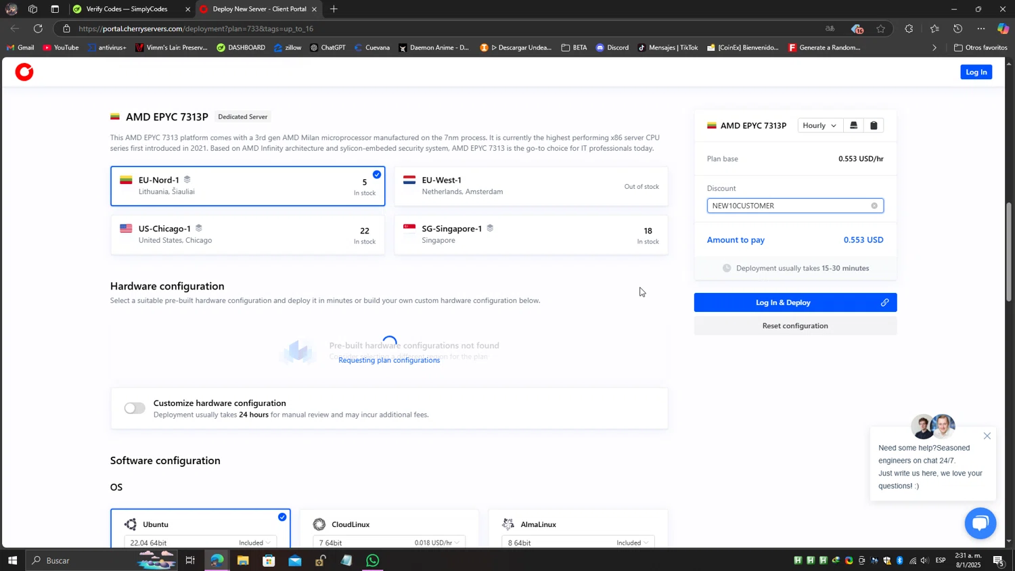The height and width of the screenshot is (571, 1015).
Task: Open the Copilot sidebar icon
Action: tap(1003, 28)
